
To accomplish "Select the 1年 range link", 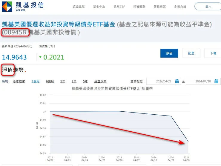I will pyautogui.click(x=63, y=81).
